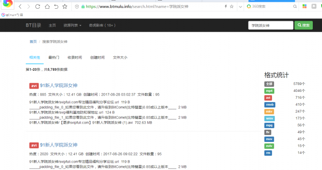Viewport: 322px width, 170px height.
Task: Click the lightning speed-mode icon in address bar
Action: point(226,6)
